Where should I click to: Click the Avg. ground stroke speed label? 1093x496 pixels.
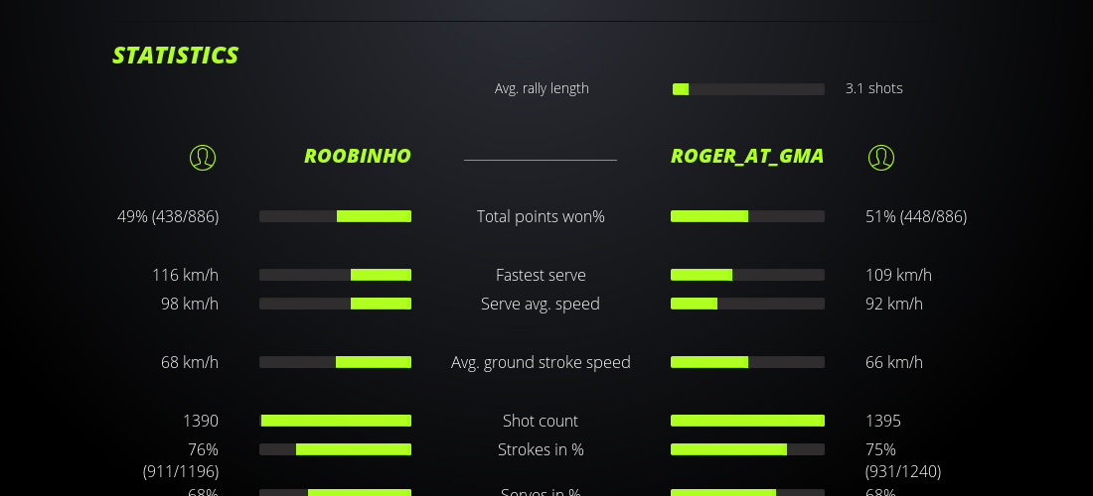click(541, 362)
